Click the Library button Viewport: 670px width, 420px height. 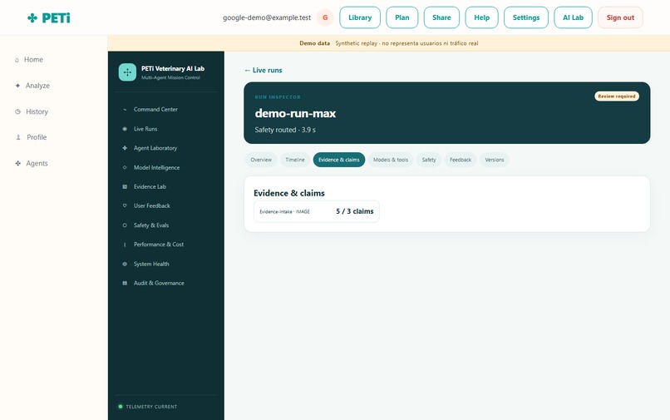pyautogui.click(x=360, y=17)
